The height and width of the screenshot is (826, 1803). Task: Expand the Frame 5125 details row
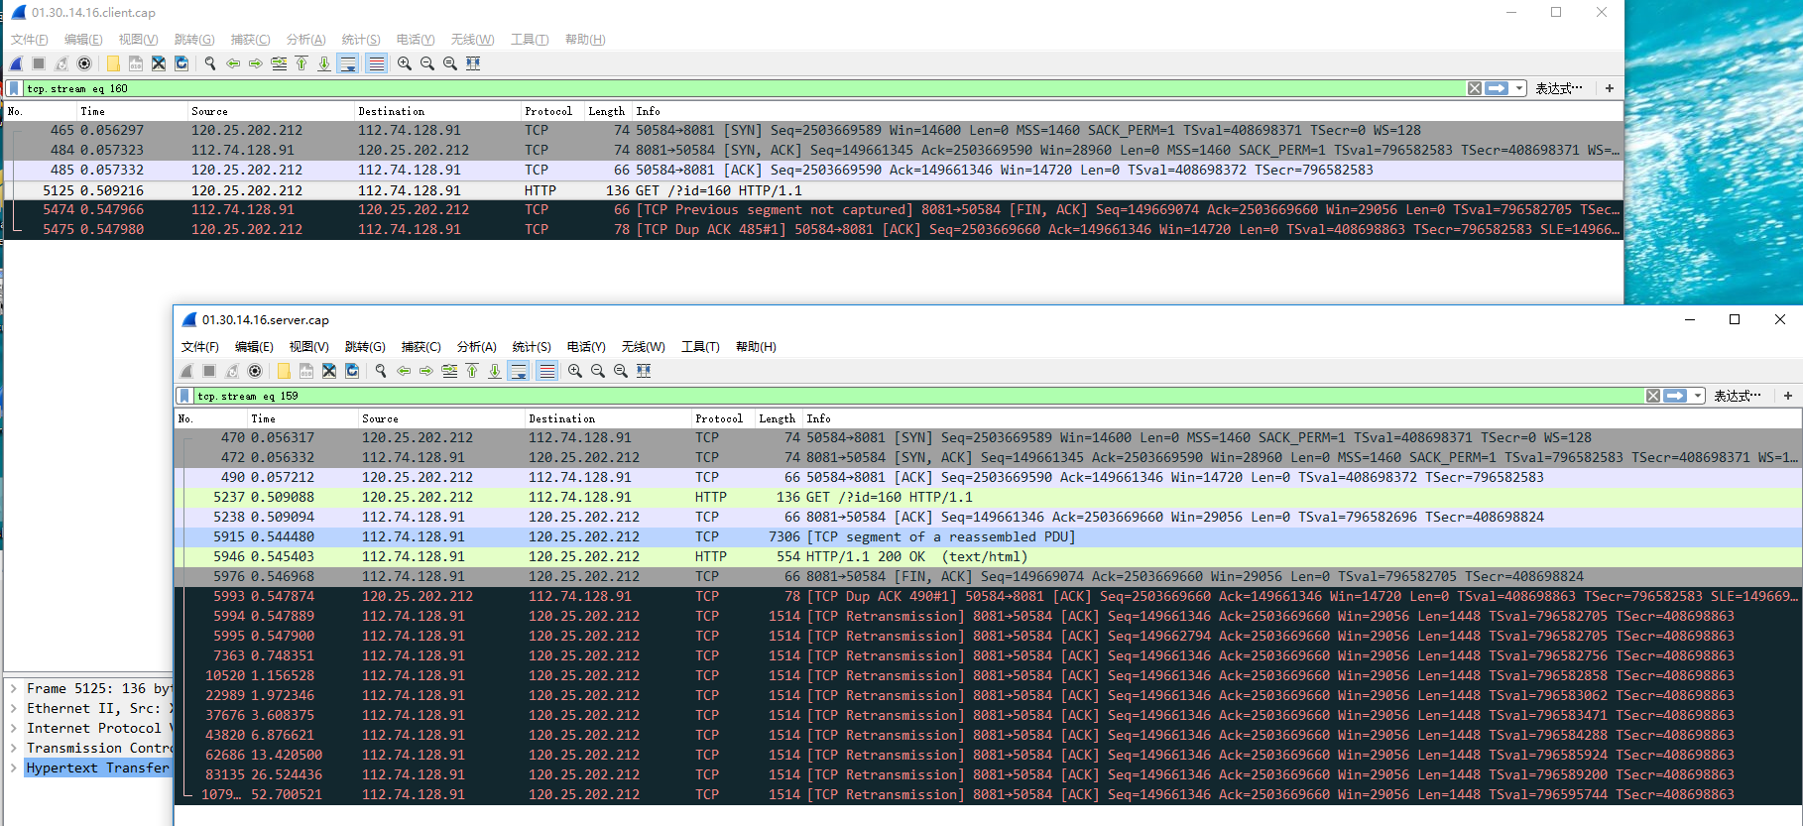(x=14, y=689)
